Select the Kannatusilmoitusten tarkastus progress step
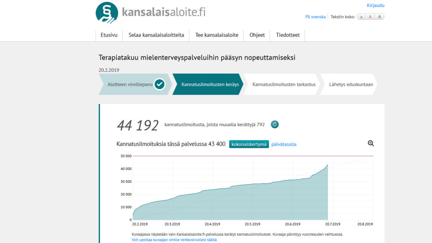The image size is (432, 243). (282, 84)
